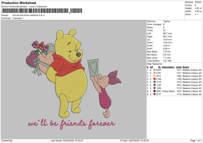Screen dimensions: 203x143
Task: Click the gray swatch for stop 1 (2393 stitches)
Action: pyautogui.click(x=155, y=70)
